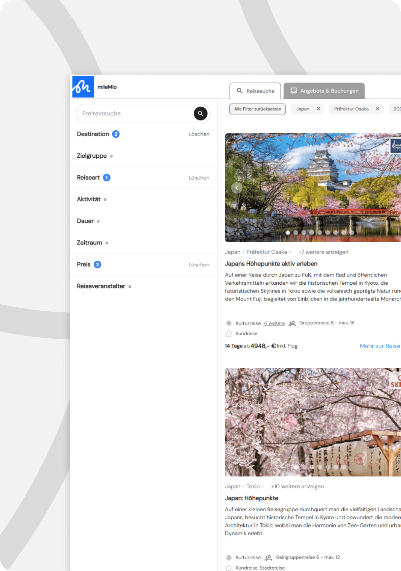Click the Reiseart count badge 1
Screen dimensions: 401x571
(x=106, y=178)
